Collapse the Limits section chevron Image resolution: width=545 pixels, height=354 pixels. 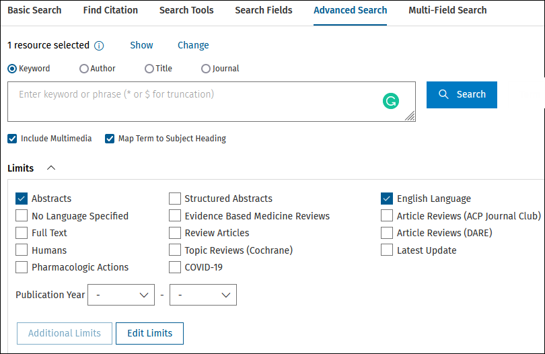point(51,168)
